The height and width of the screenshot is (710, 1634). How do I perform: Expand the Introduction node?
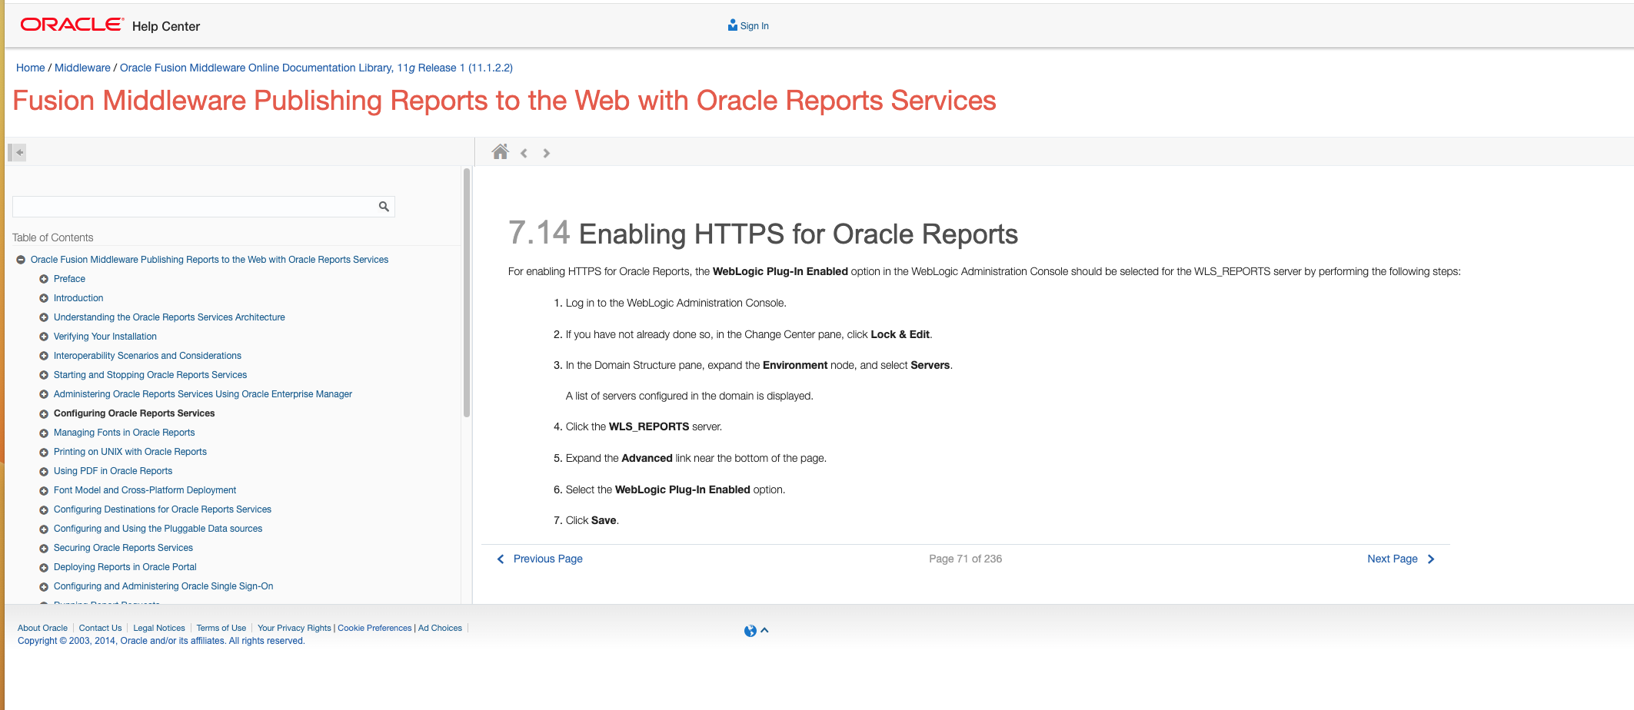pyautogui.click(x=44, y=298)
